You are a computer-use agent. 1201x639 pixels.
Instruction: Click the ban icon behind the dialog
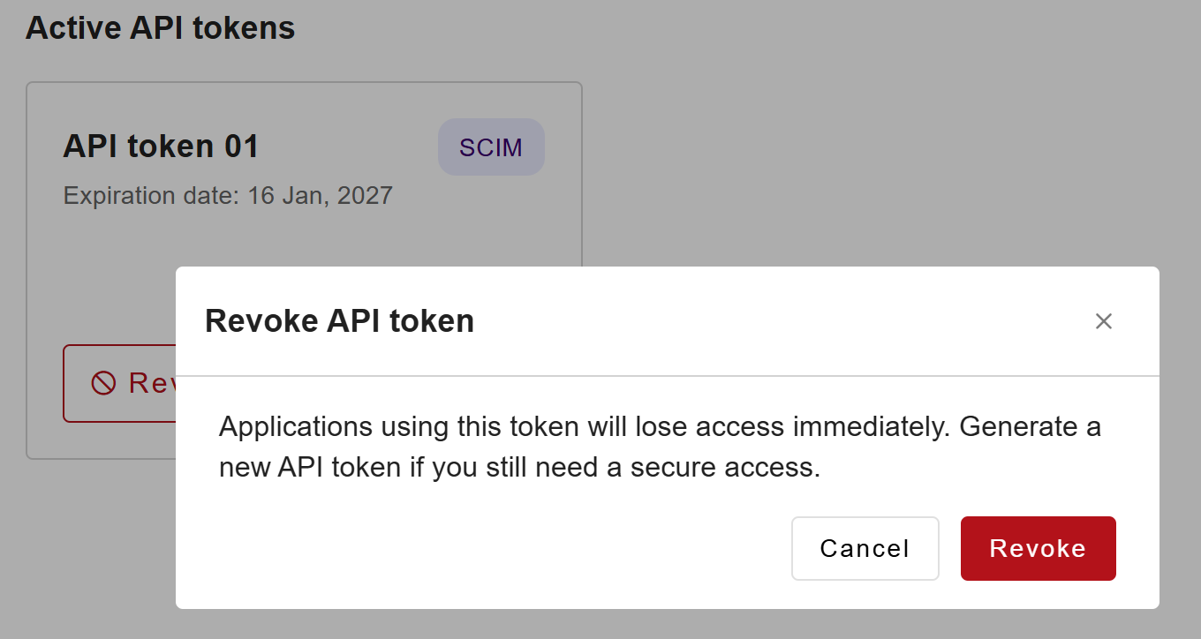[x=103, y=383]
